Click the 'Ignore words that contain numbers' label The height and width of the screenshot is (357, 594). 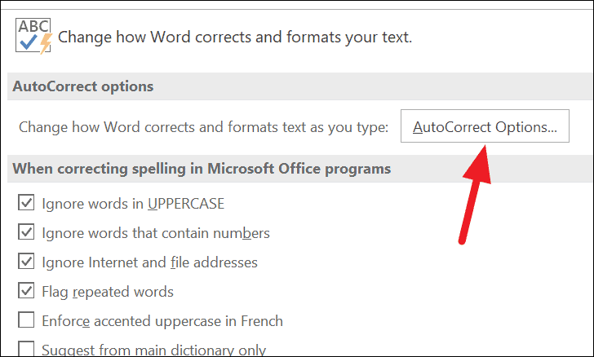(x=156, y=233)
